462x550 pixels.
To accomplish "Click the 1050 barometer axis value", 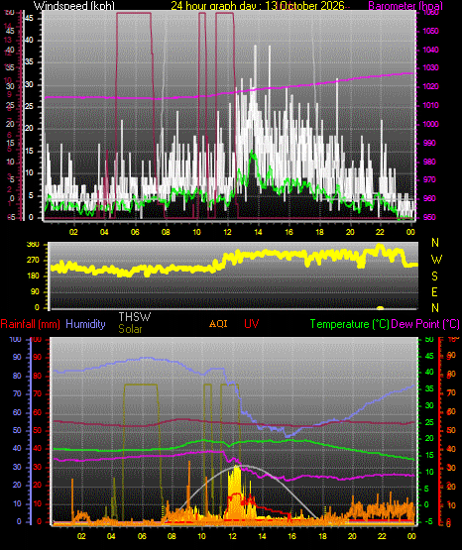I will tap(430, 31).
